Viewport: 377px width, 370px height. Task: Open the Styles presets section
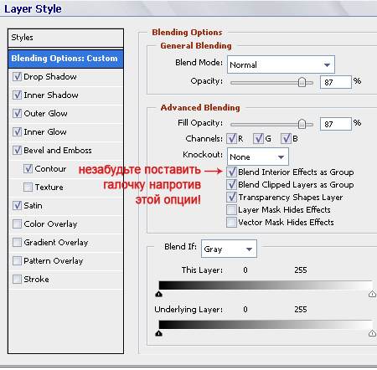(x=66, y=38)
